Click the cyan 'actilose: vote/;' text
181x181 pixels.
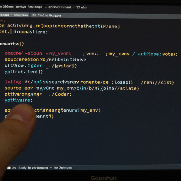pyautogui.click(x=157, y=54)
